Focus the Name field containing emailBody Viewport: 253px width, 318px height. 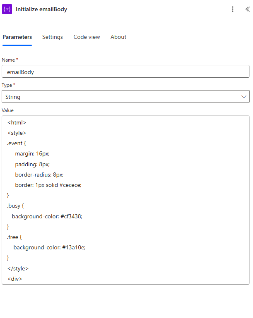click(126, 72)
